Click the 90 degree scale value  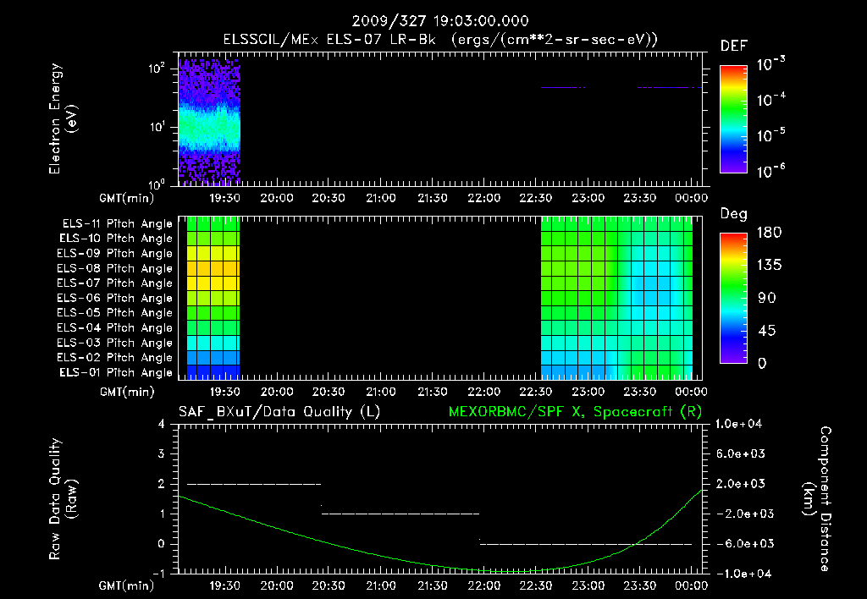click(x=766, y=298)
